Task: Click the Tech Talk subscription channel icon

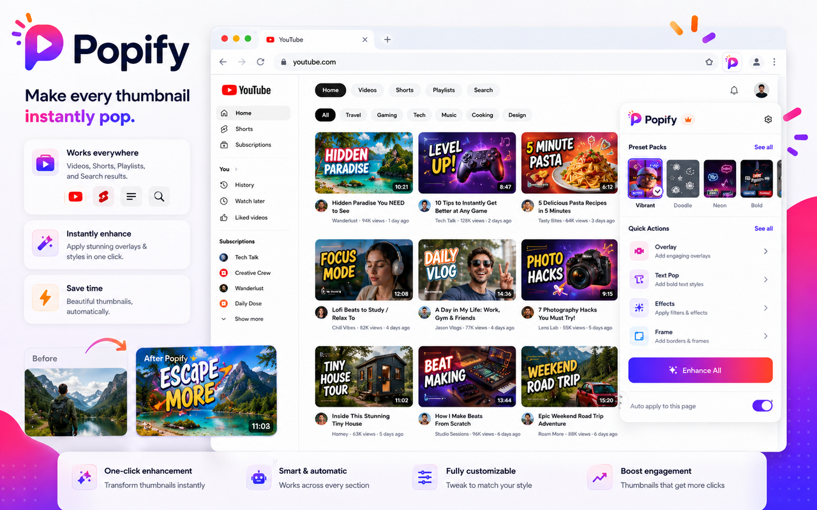Action: [223, 258]
